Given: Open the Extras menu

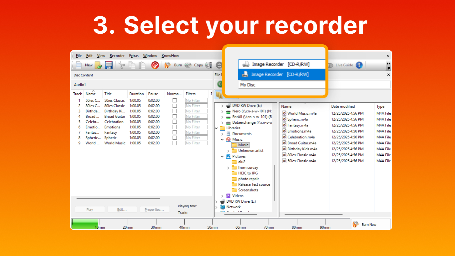Looking at the screenshot, I should click(134, 56).
